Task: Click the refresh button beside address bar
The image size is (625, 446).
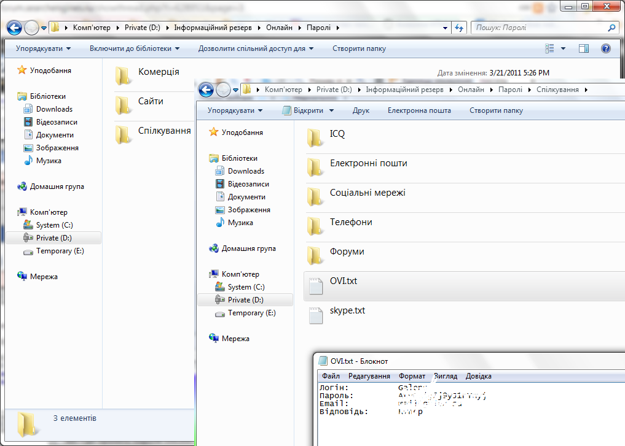Action: (458, 28)
